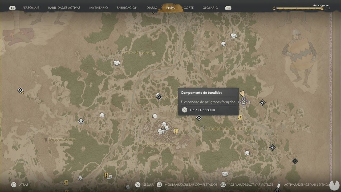Click the diamond marker below the bandit camp tooltip
The height and width of the screenshot is (192, 341).
pyautogui.click(x=199, y=118)
